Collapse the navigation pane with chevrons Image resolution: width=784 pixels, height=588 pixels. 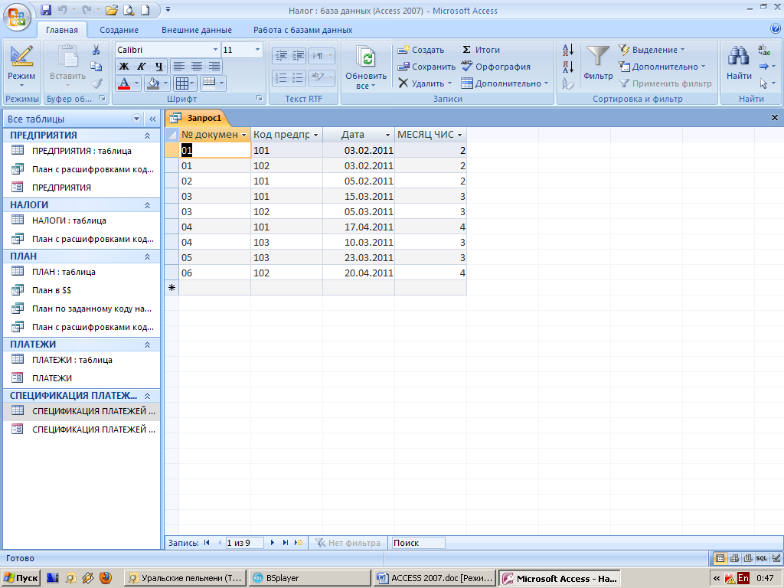152,119
